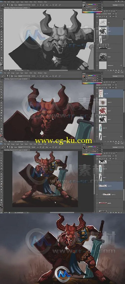Open Essentials workspace dropdown in Sketching_16.psd window
Viewport: 125px width, 284px height.
coord(118,76)
